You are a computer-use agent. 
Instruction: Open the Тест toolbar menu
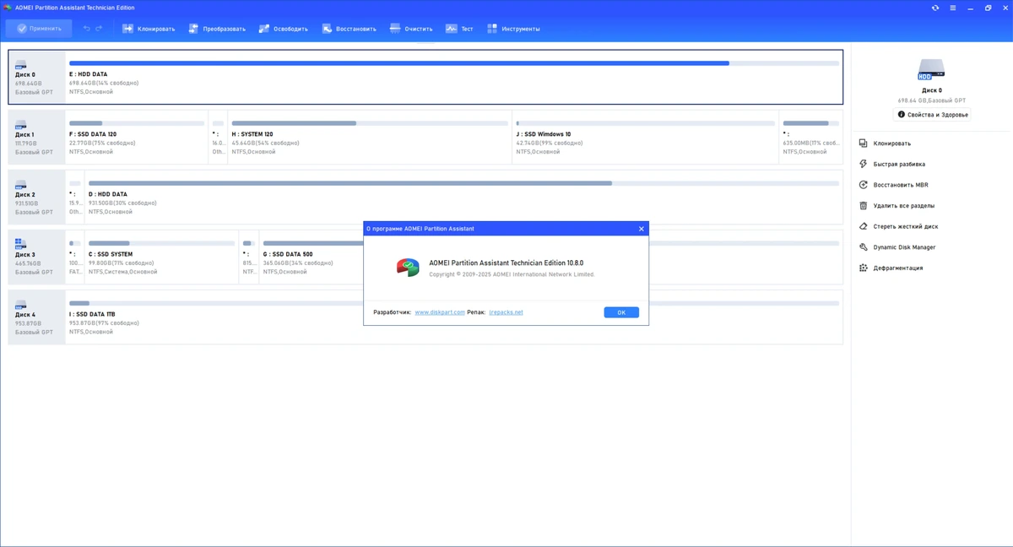459,29
